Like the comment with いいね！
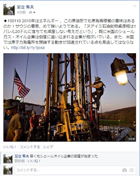Viewport: 140px width, 176px height. (34, 161)
